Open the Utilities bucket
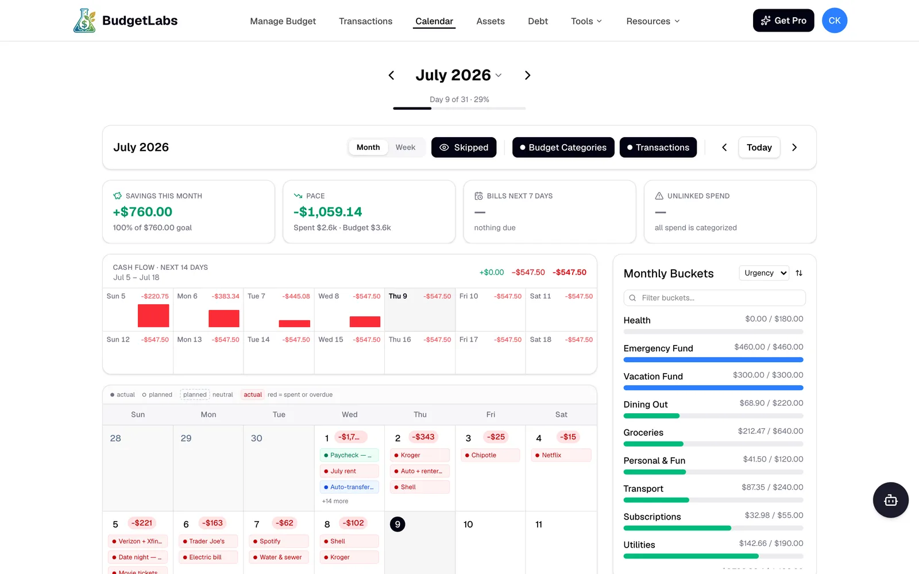919x574 pixels. click(713, 550)
